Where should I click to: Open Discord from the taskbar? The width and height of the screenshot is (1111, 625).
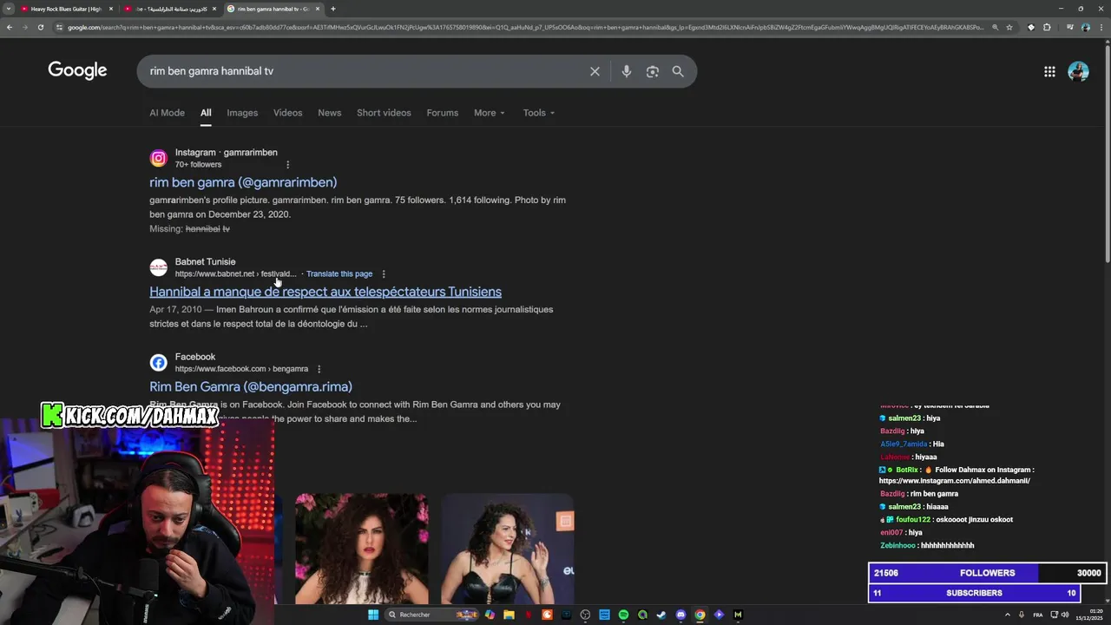pyautogui.click(x=680, y=615)
